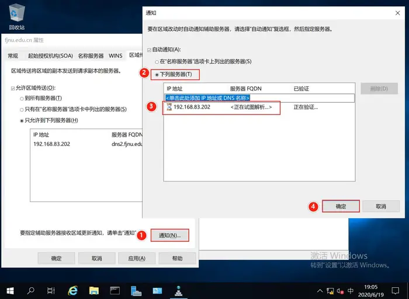The image size is (409, 299).
Task: Click the 应用(A) button
Action: pos(137,258)
